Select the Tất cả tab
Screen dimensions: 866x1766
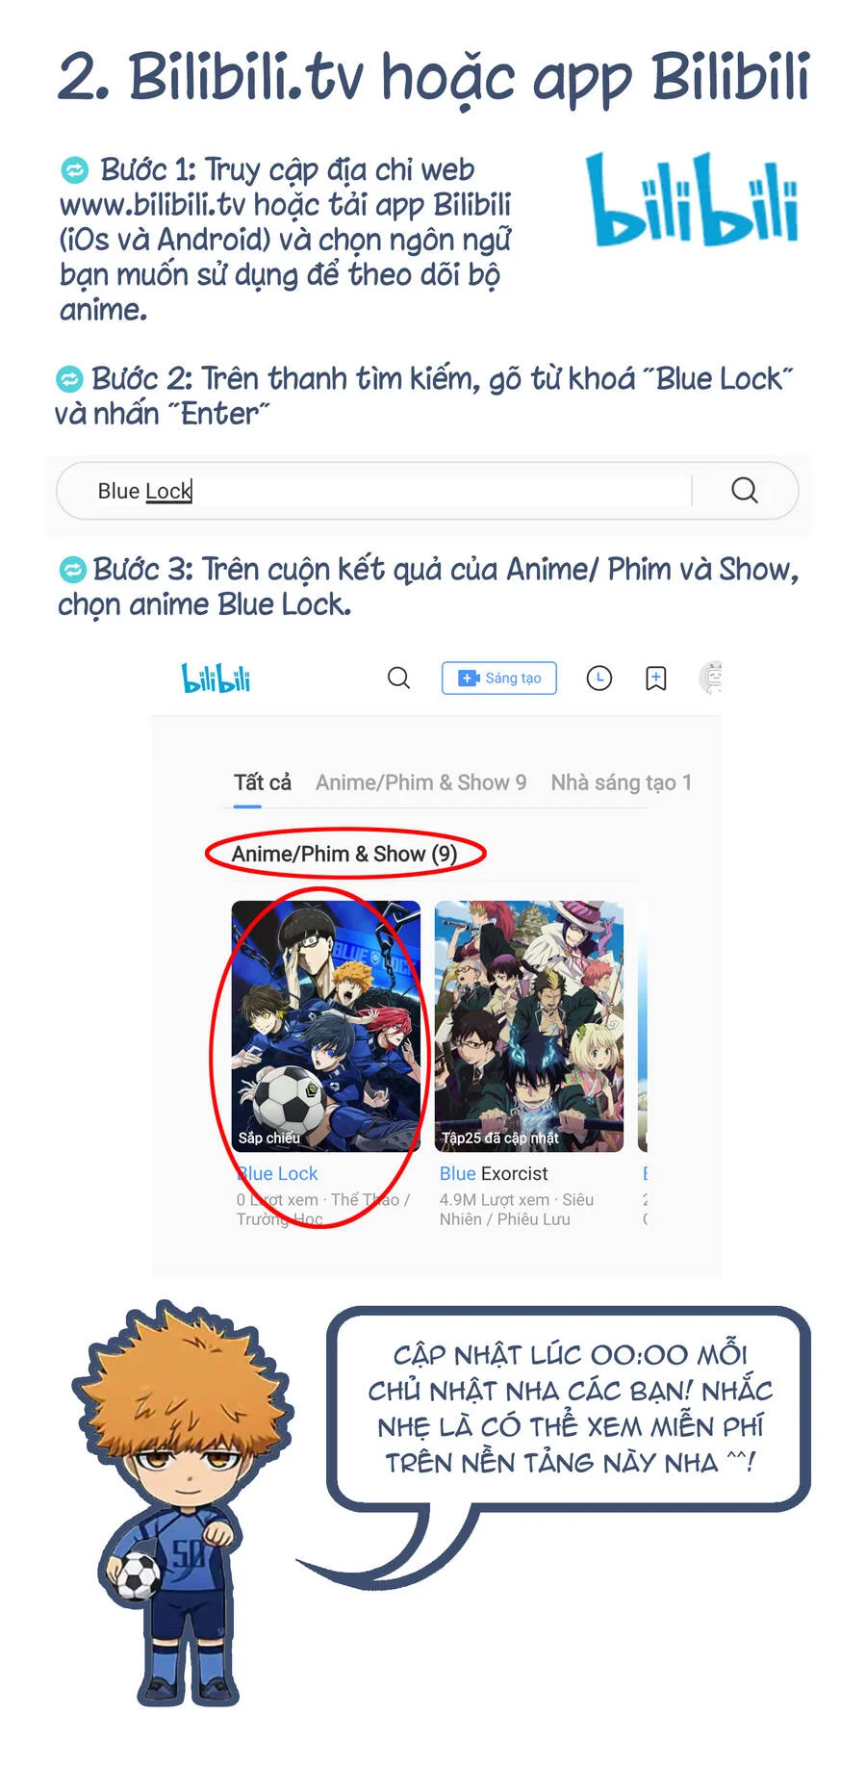(262, 782)
